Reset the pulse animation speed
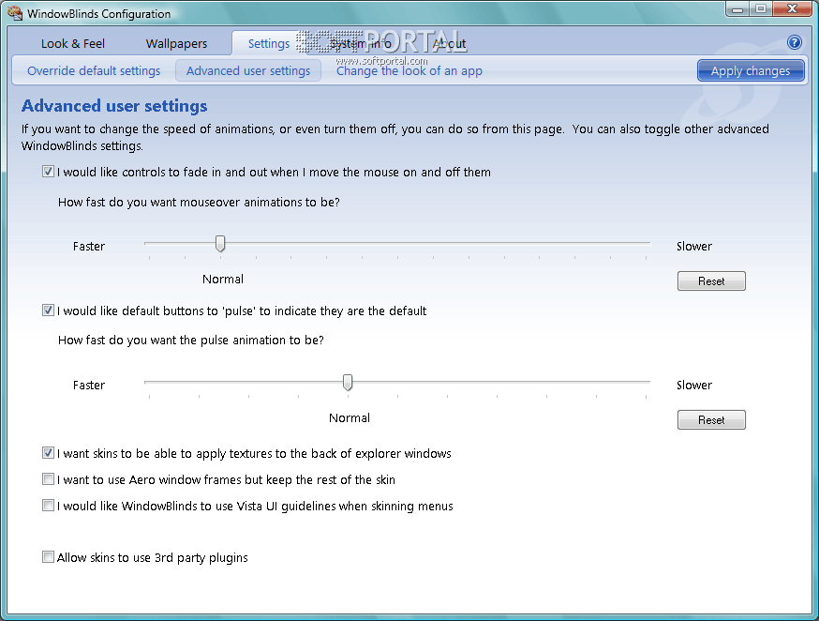 tap(711, 419)
